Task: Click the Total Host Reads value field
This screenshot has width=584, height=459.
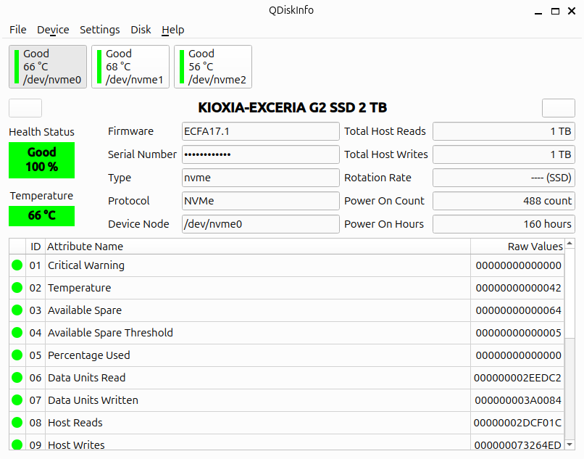Action: [504, 131]
